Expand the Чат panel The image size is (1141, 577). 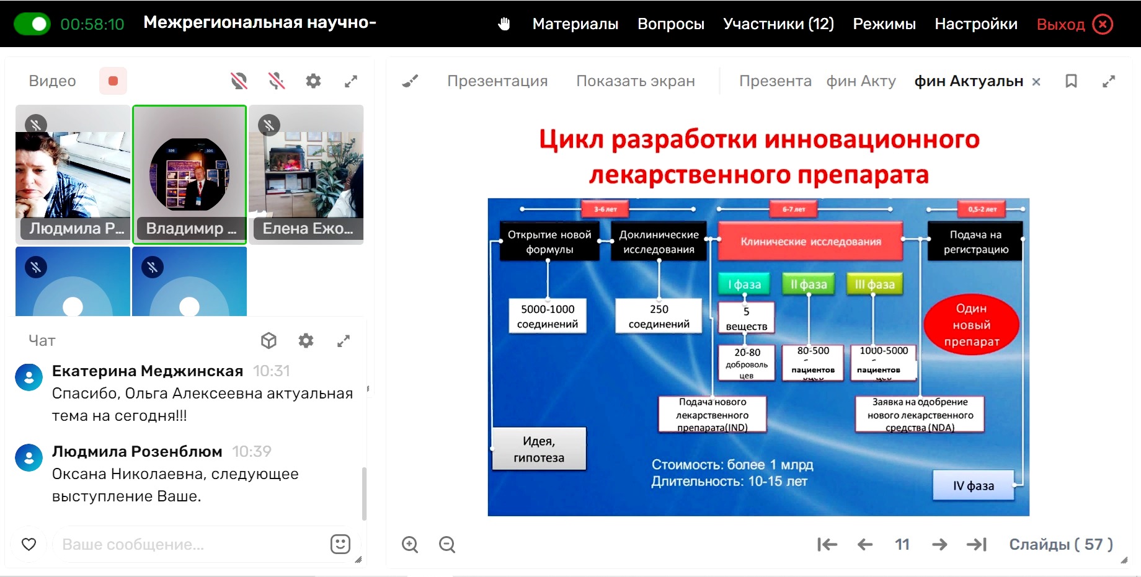[344, 341]
